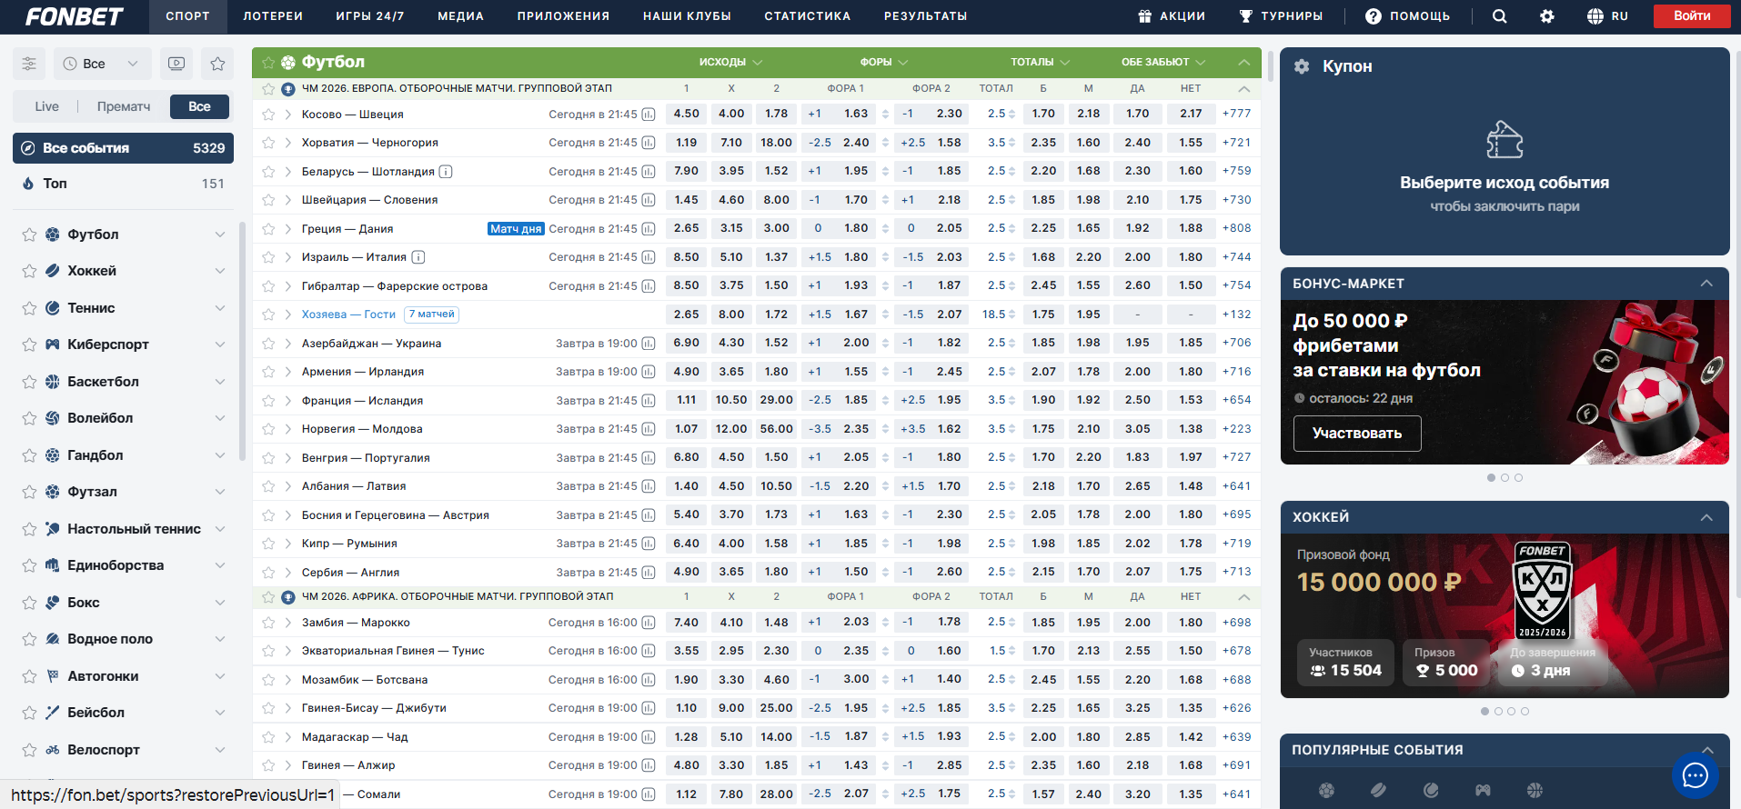Switch to Live events filter

(x=46, y=106)
